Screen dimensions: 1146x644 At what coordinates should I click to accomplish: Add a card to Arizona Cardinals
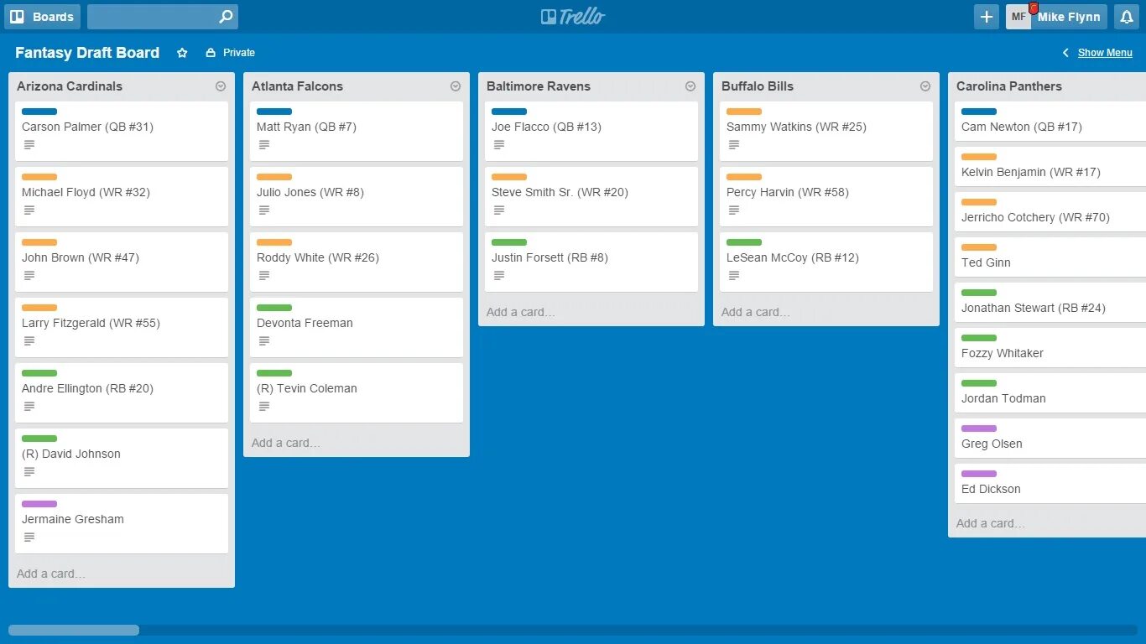51,574
